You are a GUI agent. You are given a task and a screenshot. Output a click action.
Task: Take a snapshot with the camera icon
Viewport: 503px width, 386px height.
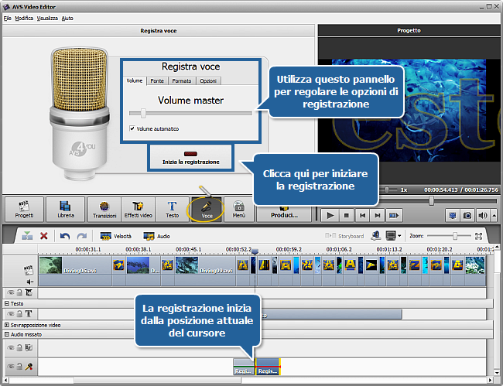click(468, 215)
